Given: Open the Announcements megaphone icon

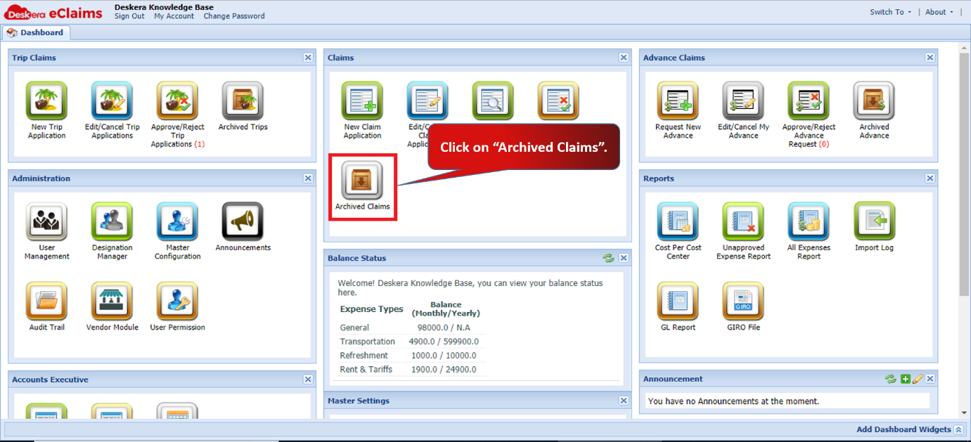Looking at the screenshot, I should (243, 222).
